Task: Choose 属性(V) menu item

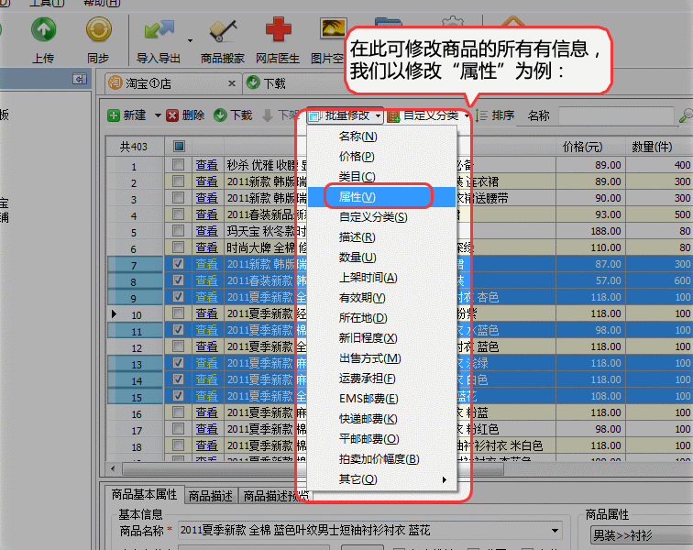Action: (x=381, y=197)
